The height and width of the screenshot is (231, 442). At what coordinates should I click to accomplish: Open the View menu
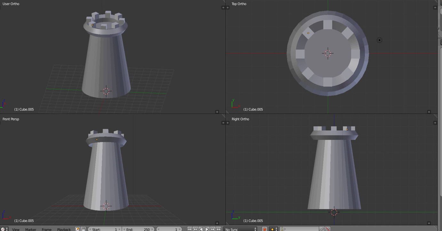(x=15, y=229)
